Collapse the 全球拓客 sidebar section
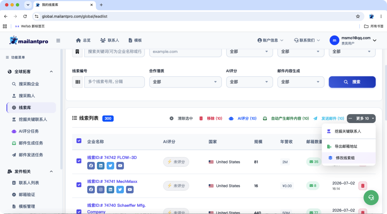The width and height of the screenshot is (387, 214). tap(51, 72)
